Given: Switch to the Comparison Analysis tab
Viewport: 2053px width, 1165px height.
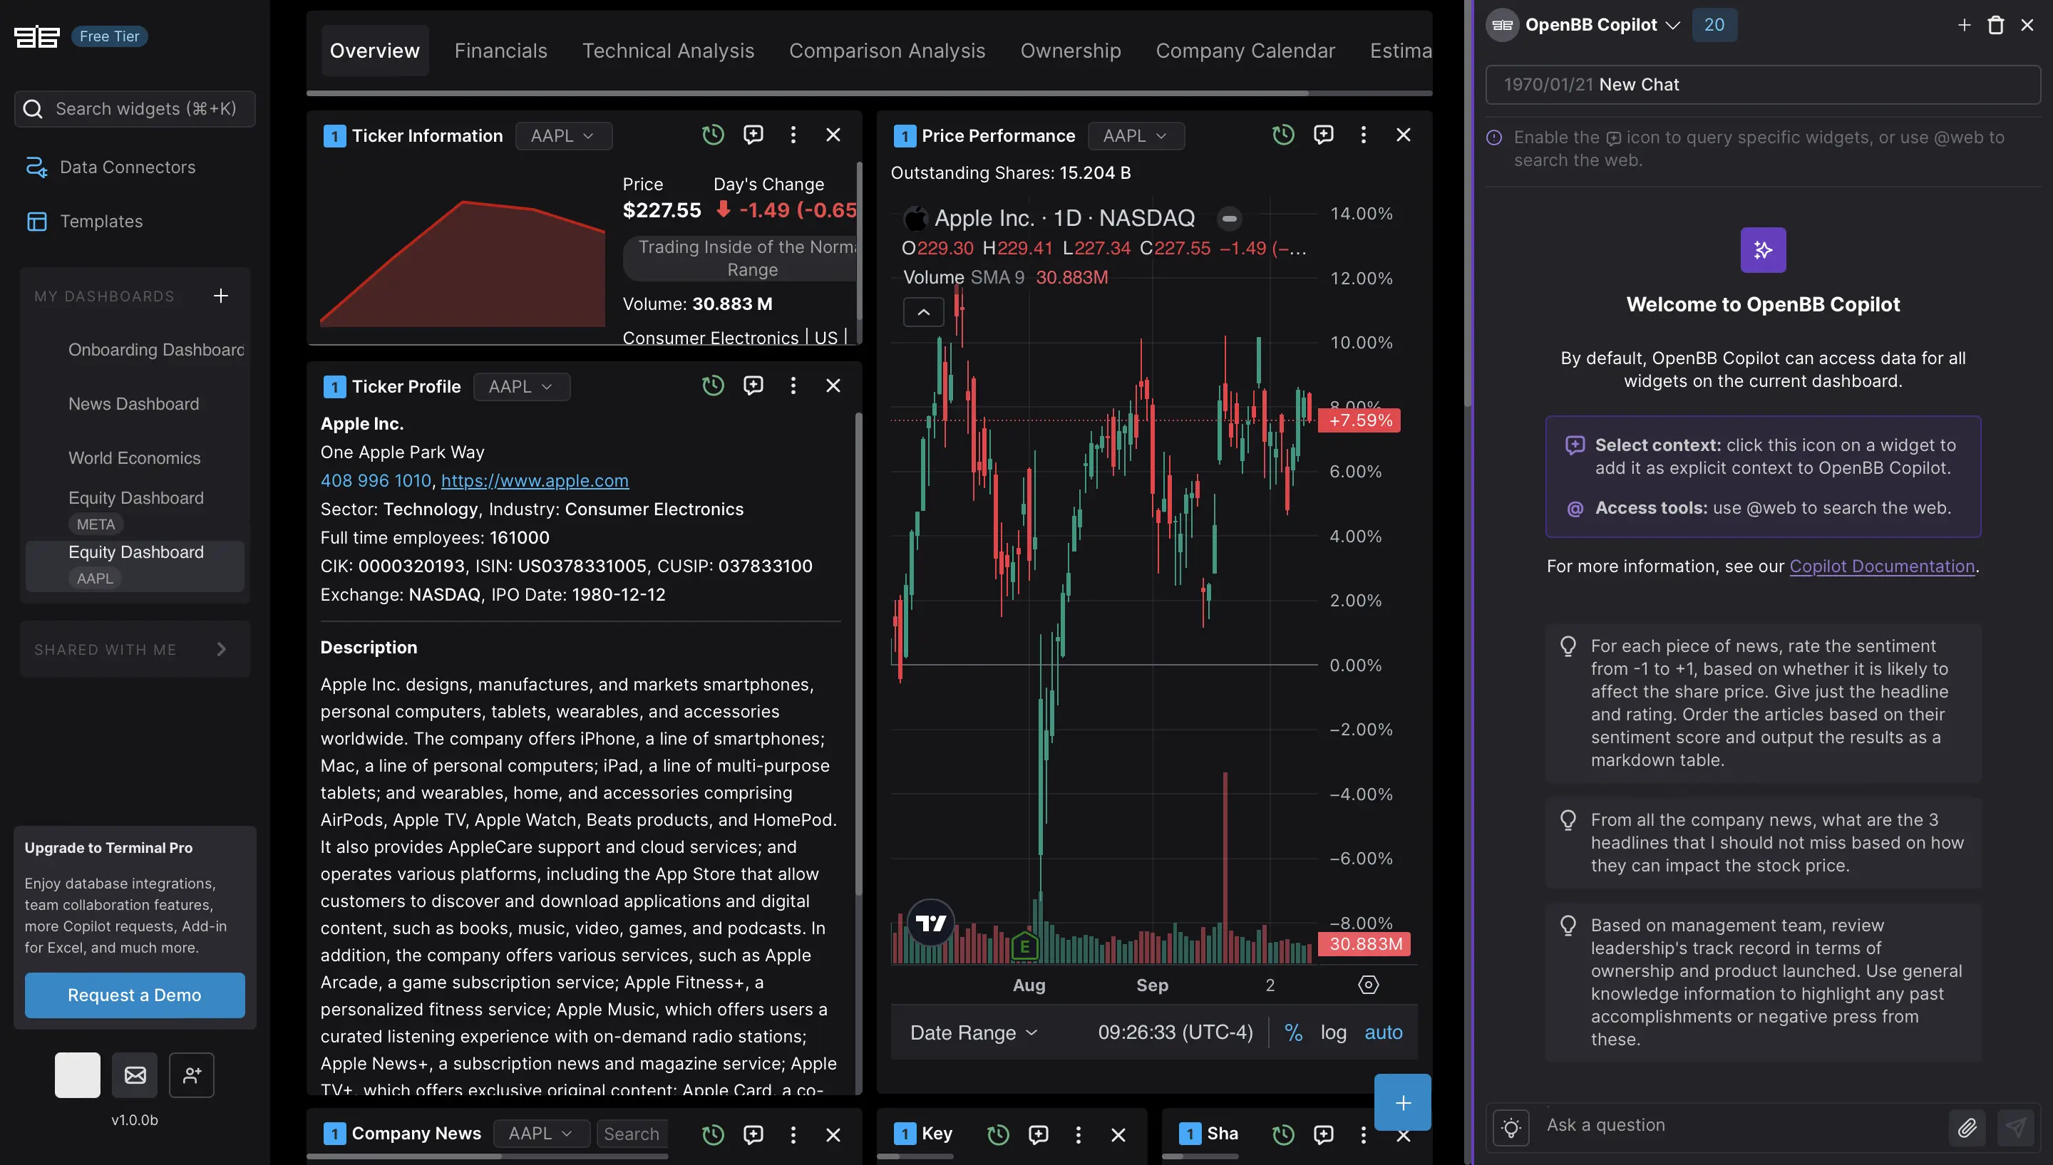Looking at the screenshot, I should 887,51.
